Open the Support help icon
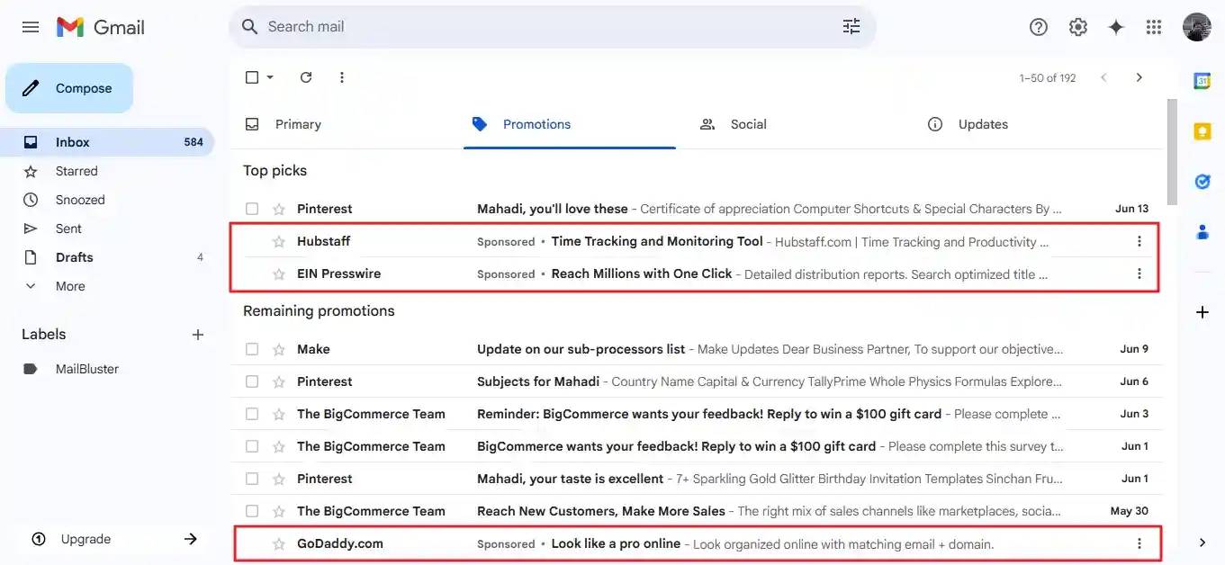The height and width of the screenshot is (565, 1225). (x=1039, y=27)
